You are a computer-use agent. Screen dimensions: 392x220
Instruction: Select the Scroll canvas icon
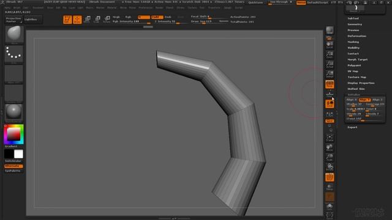click(330, 45)
